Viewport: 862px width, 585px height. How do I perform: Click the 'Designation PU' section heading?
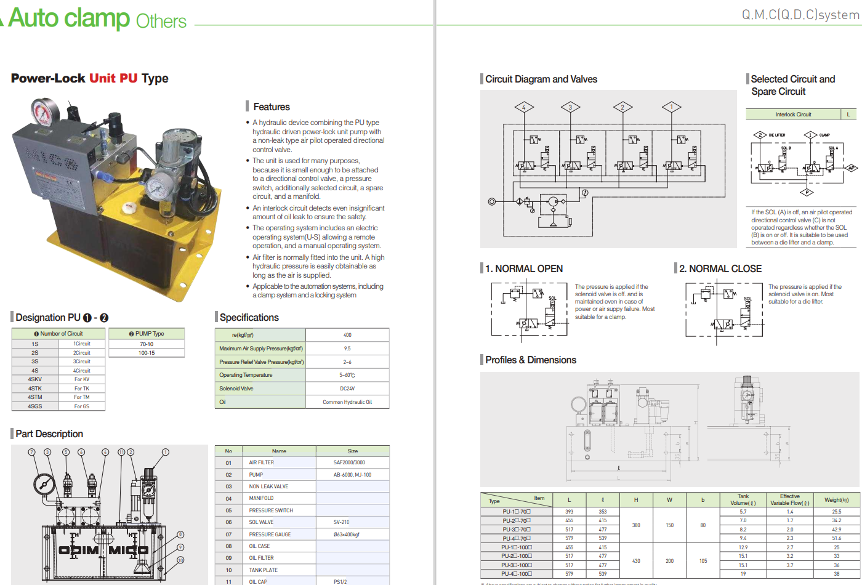click(62, 317)
